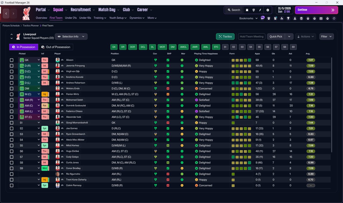
Task: Open the messages icon with 9+ badge
Action: pos(262,18)
